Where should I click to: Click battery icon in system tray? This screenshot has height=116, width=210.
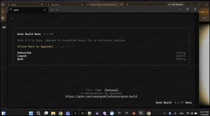[196, 113]
